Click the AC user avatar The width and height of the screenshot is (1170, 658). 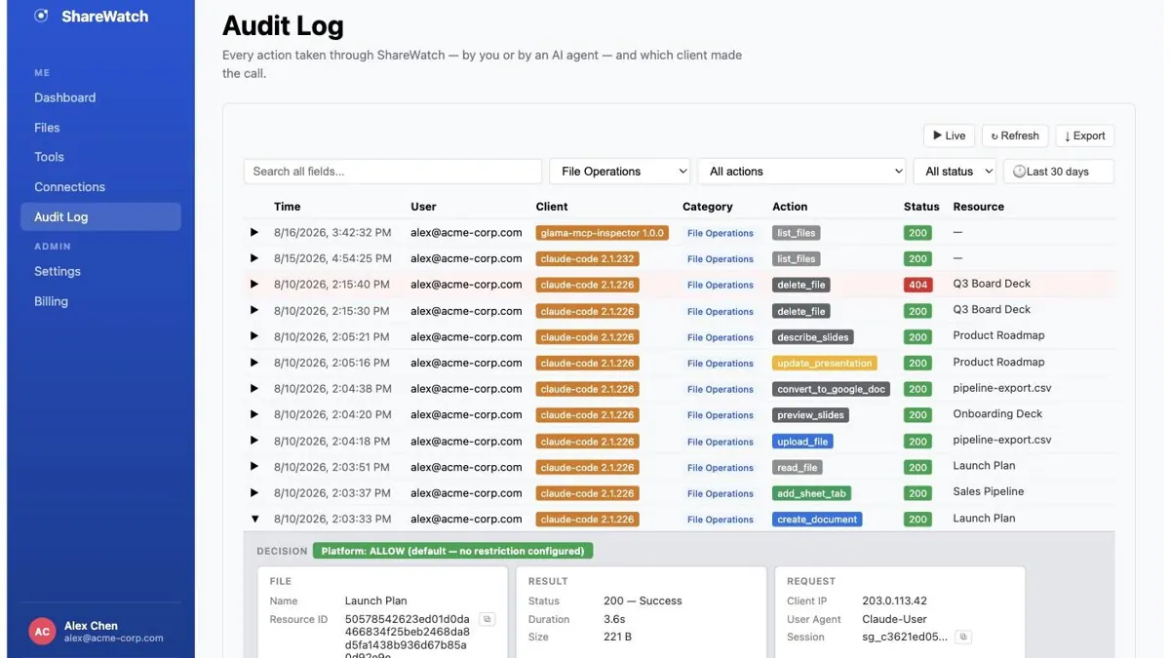click(42, 632)
